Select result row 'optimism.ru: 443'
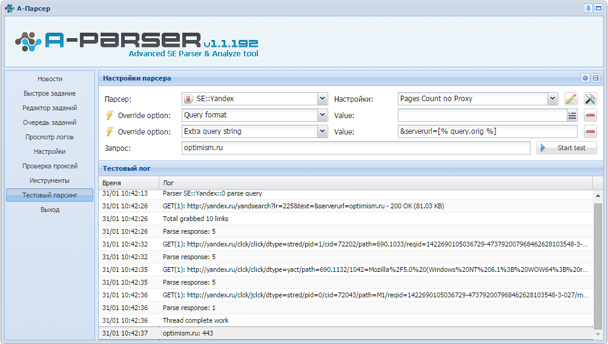The height and width of the screenshot is (344, 608). (346, 333)
